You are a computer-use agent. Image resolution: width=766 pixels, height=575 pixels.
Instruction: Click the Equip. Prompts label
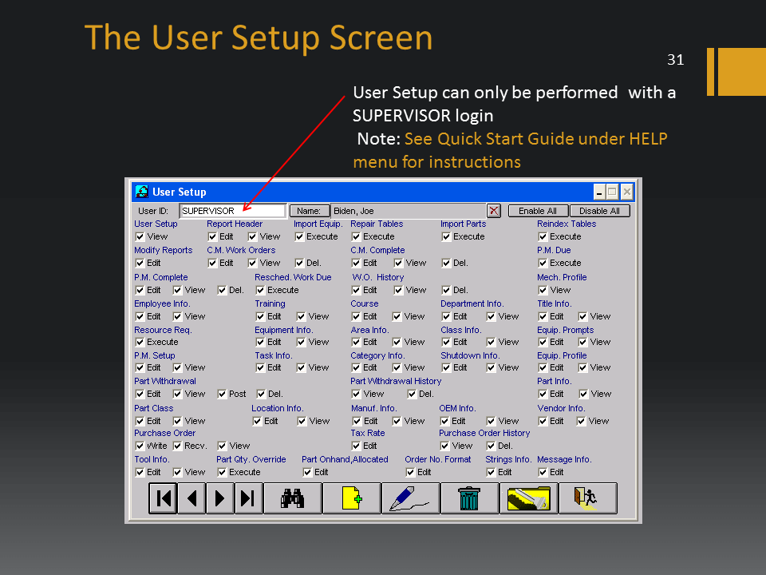(x=565, y=330)
